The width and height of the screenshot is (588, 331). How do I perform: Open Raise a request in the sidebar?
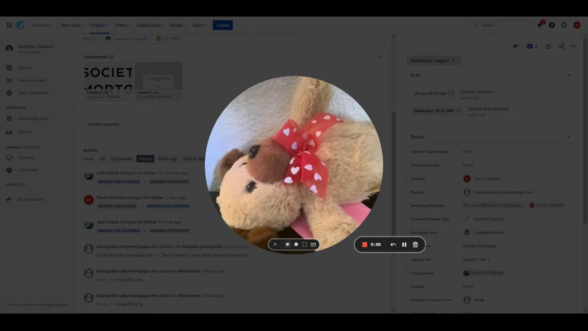click(x=32, y=80)
